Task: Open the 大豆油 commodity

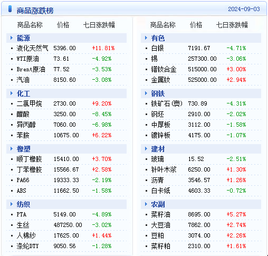Action: (161, 225)
